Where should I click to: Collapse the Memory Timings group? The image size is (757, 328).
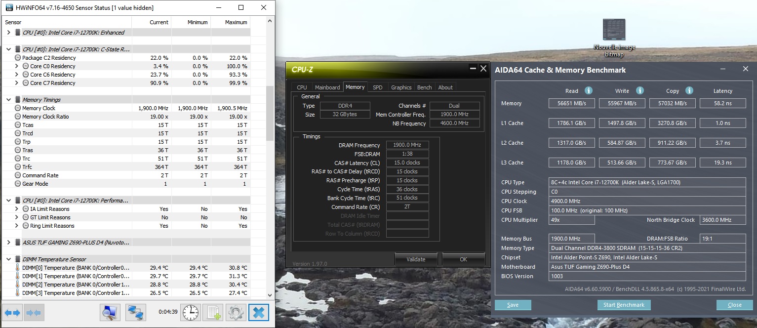pos(9,100)
